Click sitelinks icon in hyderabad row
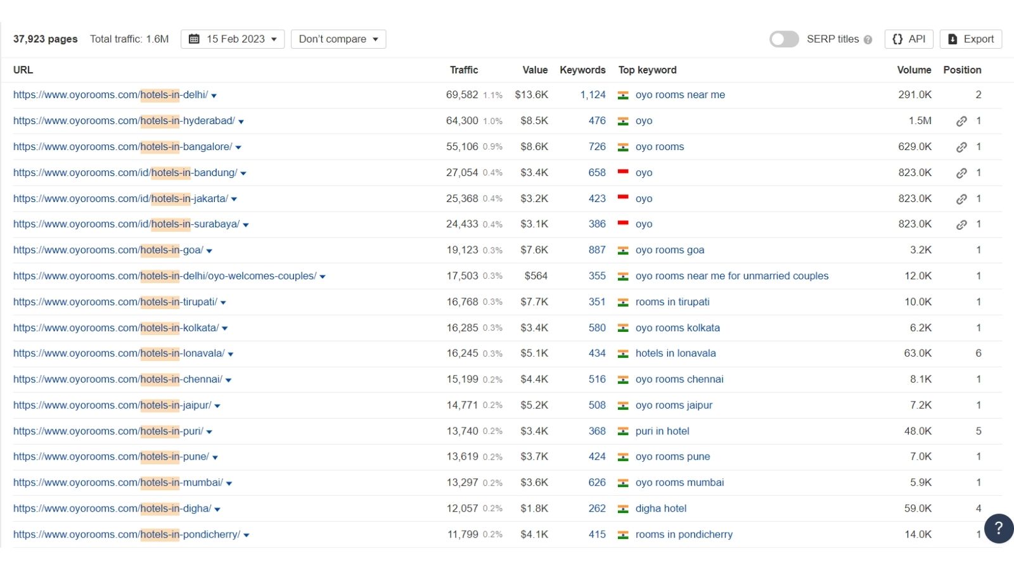This screenshot has width=1014, height=570. [961, 121]
